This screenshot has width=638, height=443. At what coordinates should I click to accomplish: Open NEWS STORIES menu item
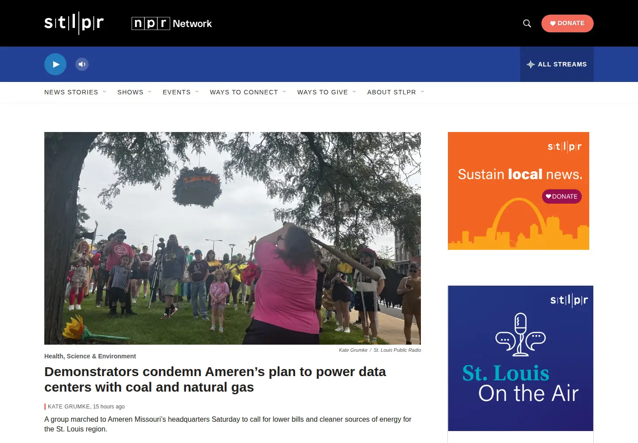tap(71, 92)
